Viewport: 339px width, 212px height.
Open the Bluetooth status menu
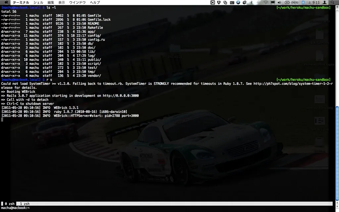pyautogui.click(x=252, y=2)
